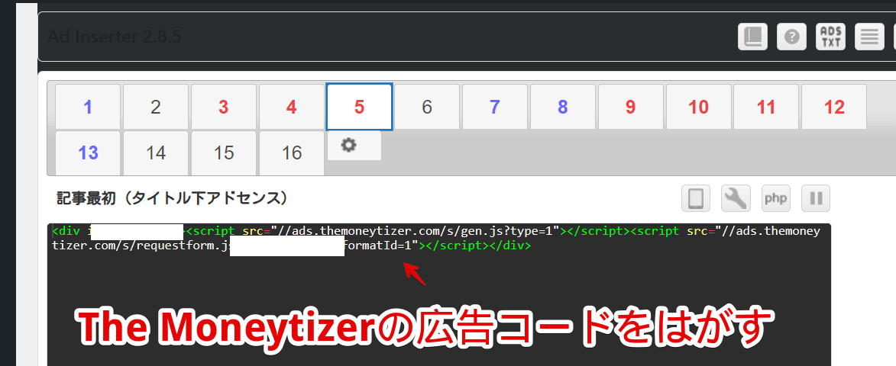Pause insertion for this block

[x=816, y=198]
